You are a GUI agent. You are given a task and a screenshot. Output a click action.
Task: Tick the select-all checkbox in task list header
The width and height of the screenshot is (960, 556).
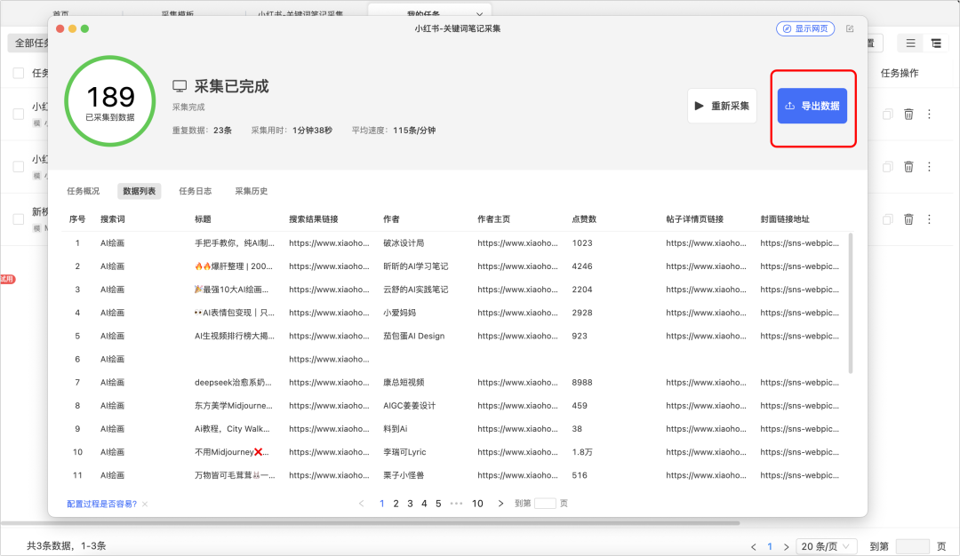point(19,73)
